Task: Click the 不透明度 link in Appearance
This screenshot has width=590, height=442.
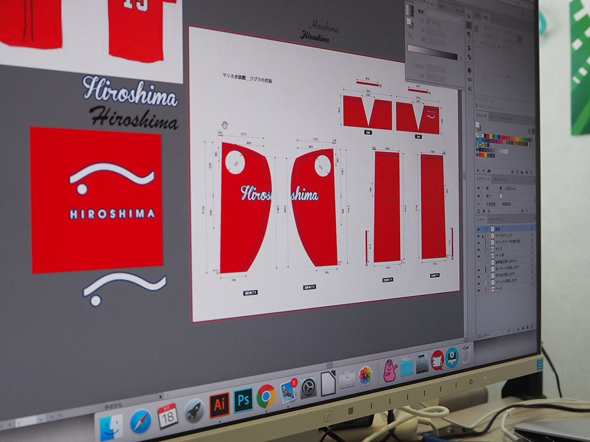Action: pos(491,204)
